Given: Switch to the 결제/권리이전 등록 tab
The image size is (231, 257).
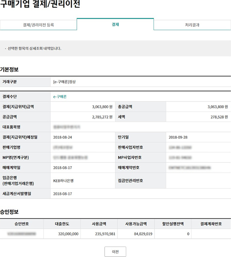Looking at the screenshot, I should pyautogui.click(x=38, y=25).
